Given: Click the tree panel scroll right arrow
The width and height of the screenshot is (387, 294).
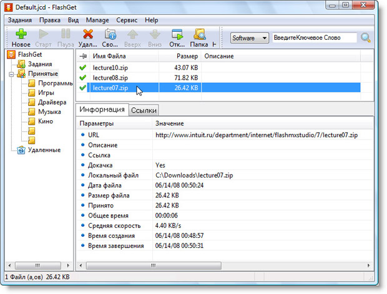Looking at the screenshot, I should pyautogui.click(x=68, y=265).
